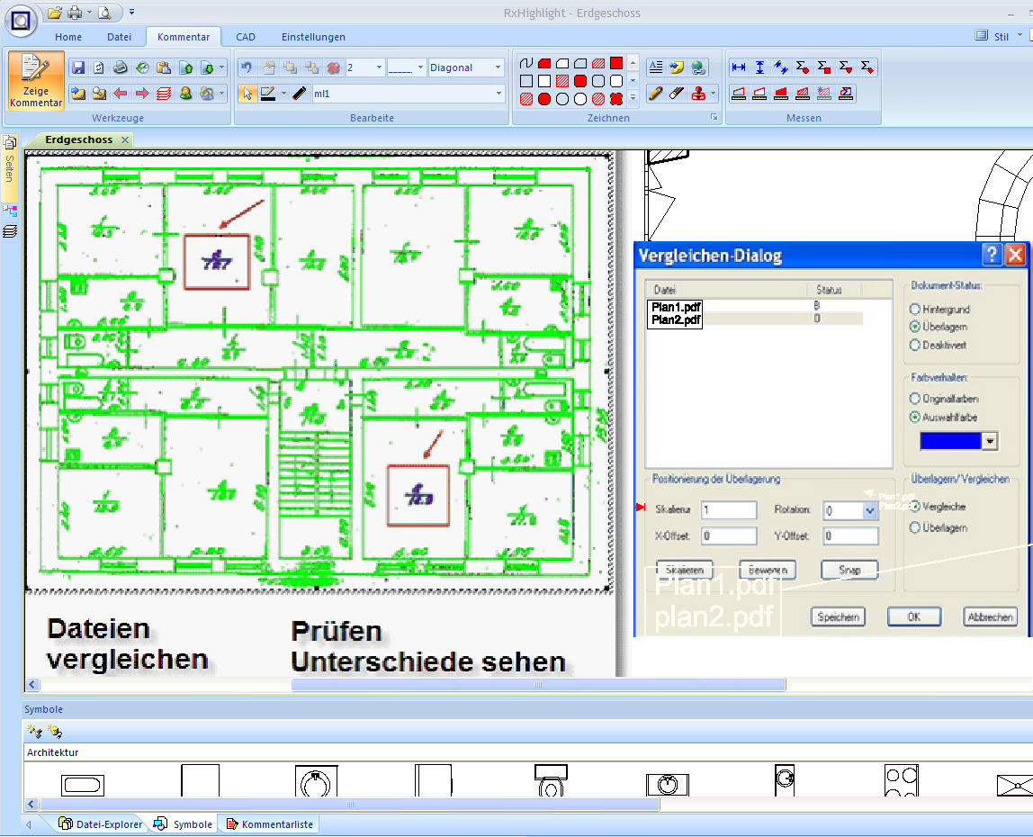1033x837 pixels.
Task: Open the Kommentarliste bottom tab
Action: click(270, 824)
